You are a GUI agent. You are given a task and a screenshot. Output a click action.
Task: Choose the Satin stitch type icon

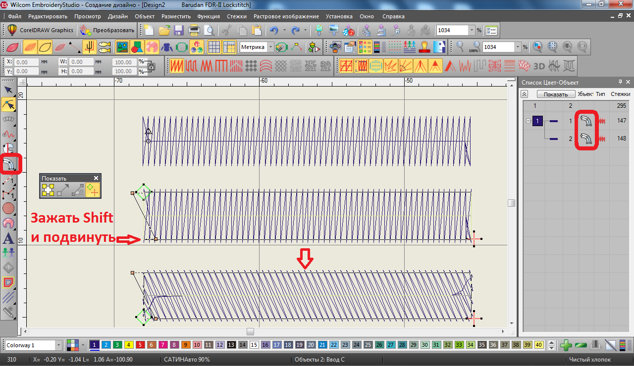pyautogui.click(x=177, y=66)
